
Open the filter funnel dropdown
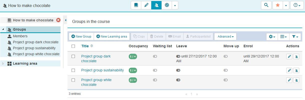point(295,37)
